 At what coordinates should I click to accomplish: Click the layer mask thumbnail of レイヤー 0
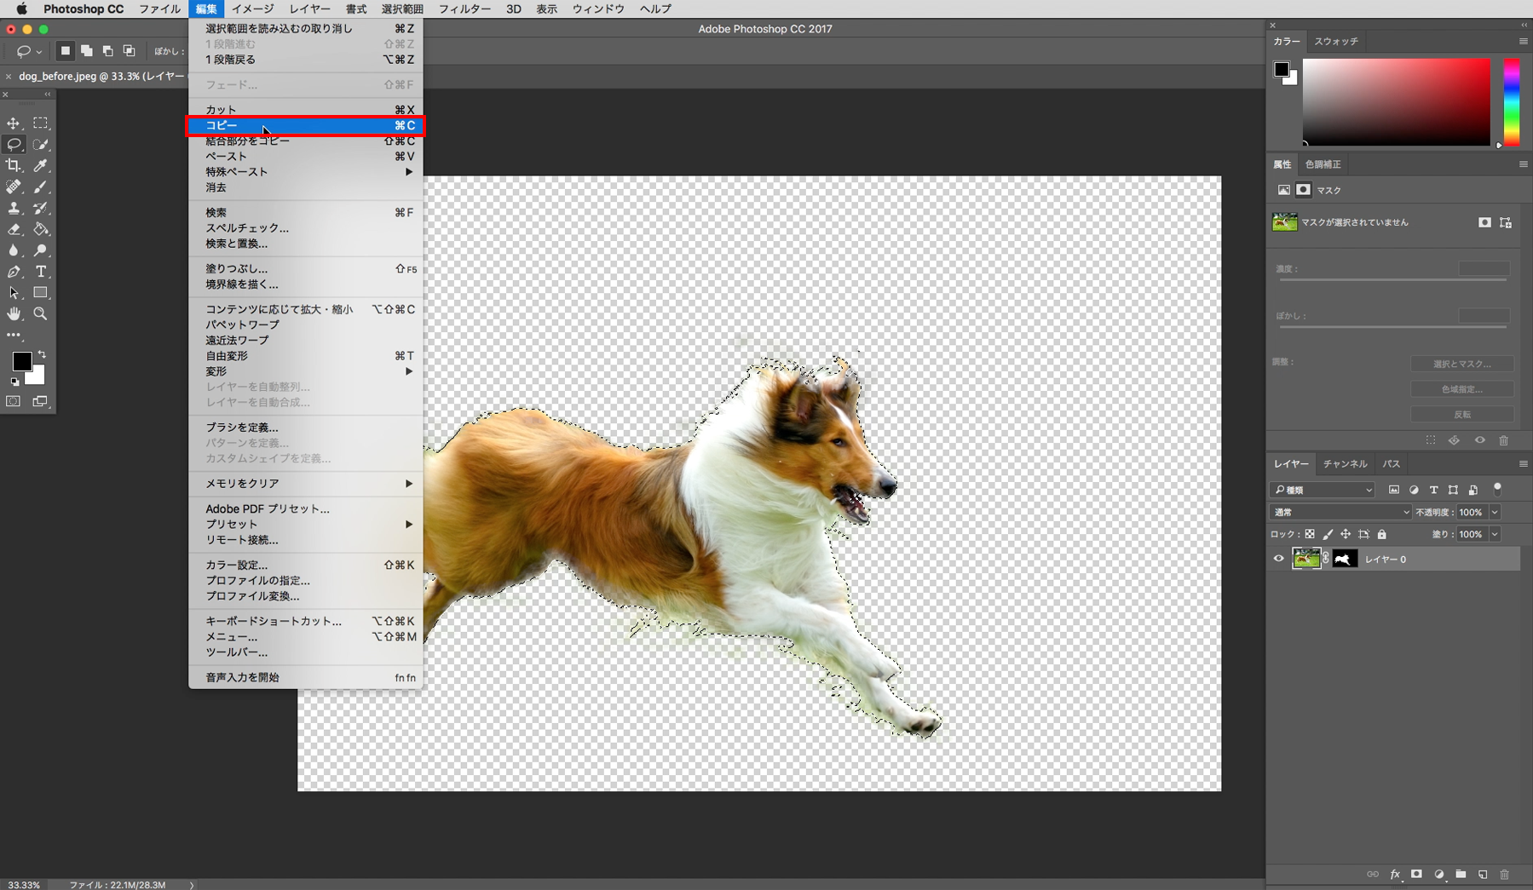coord(1345,559)
